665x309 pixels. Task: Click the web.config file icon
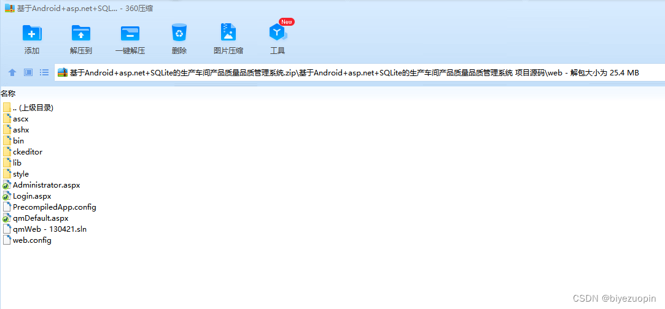coord(7,240)
